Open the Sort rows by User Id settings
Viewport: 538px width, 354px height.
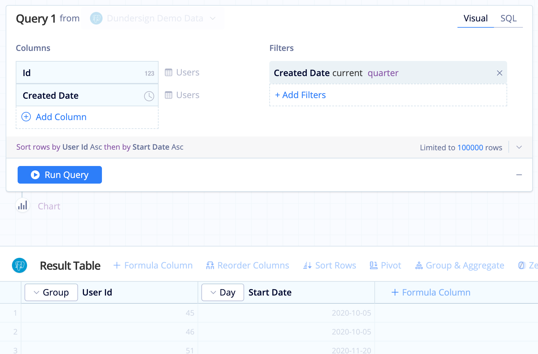pos(100,147)
